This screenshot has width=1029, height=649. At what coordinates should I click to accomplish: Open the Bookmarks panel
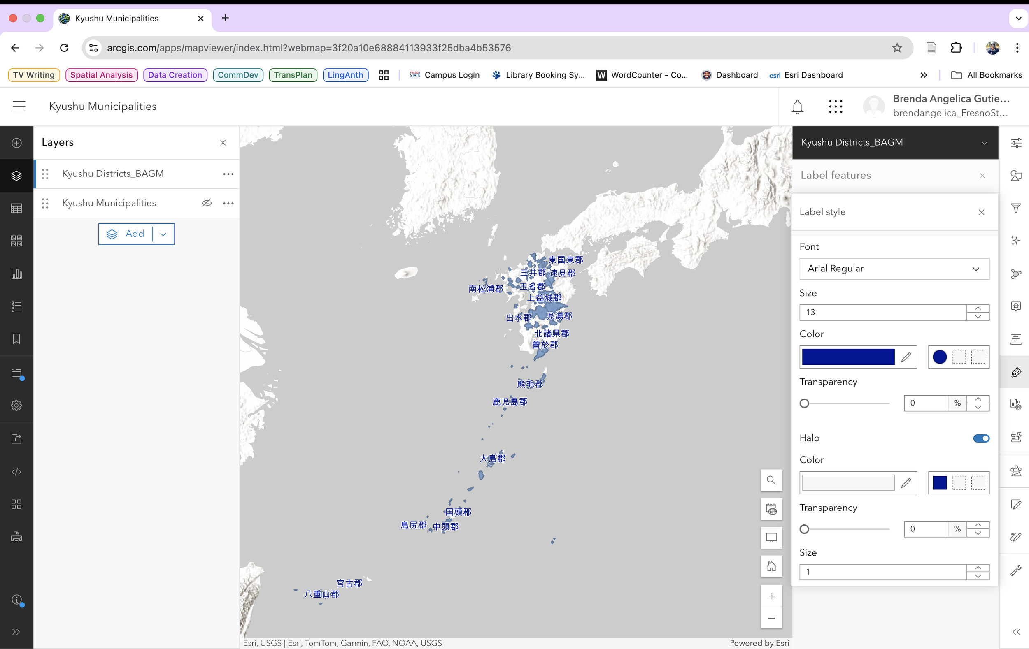coord(16,339)
